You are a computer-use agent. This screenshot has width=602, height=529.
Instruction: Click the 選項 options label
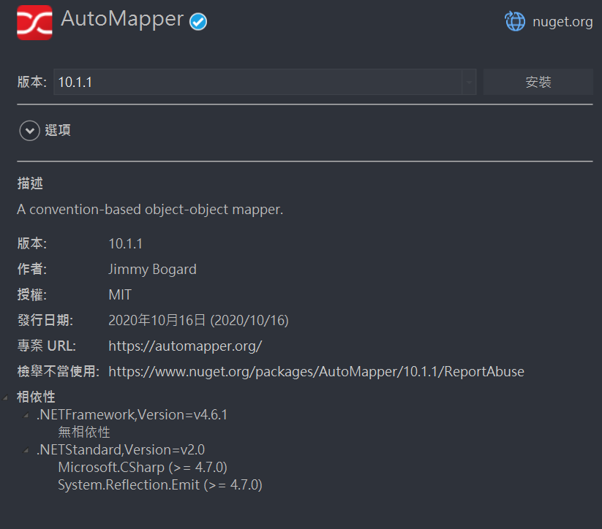[58, 131]
